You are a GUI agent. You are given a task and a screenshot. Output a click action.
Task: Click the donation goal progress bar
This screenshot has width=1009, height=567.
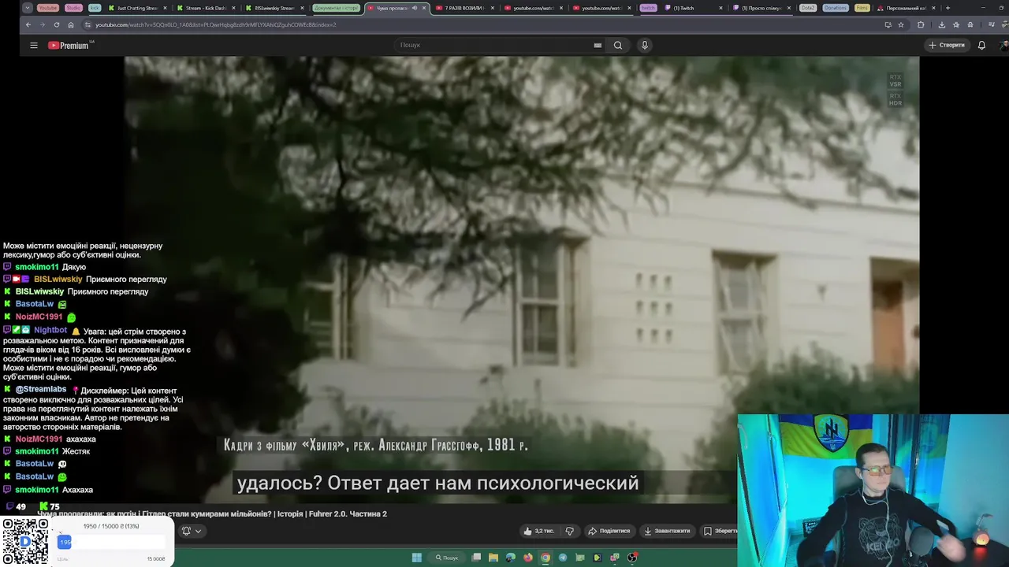113,542
